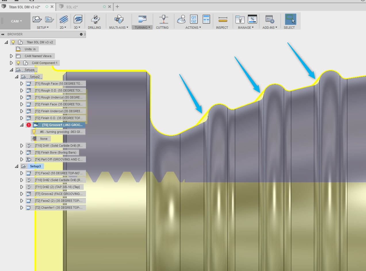This screenshot has width=366, height=271.
Task: Click the New Folder icon in the Setup group
Action: click(49, 20)
